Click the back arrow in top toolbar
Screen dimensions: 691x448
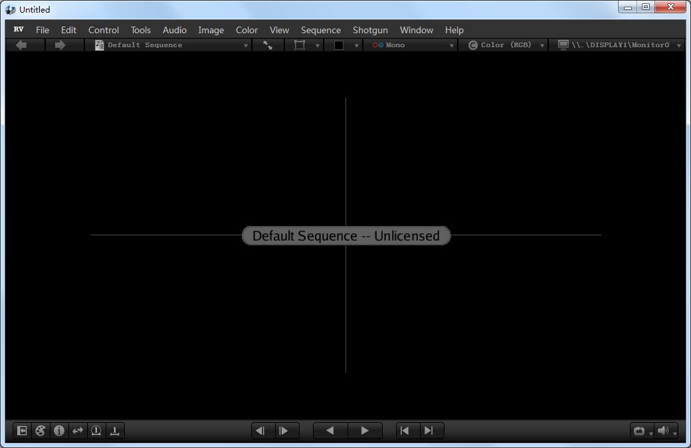[21, 45]
